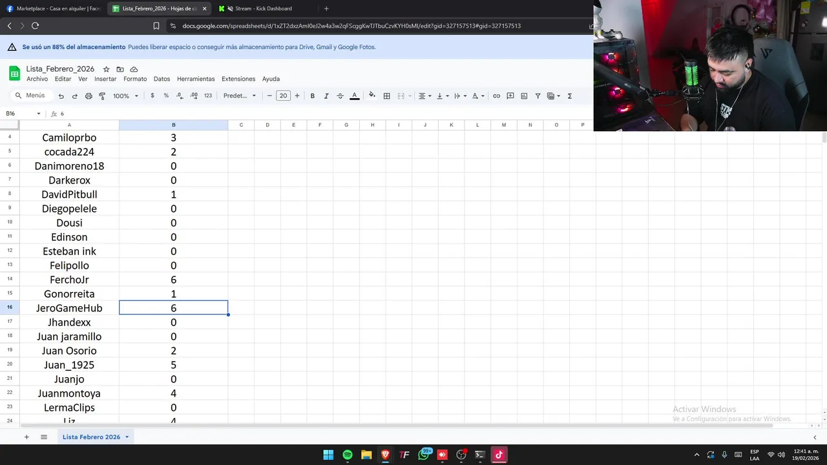The image size is (827, 465).
Task: Reload the page
Action: click(35, 26)
